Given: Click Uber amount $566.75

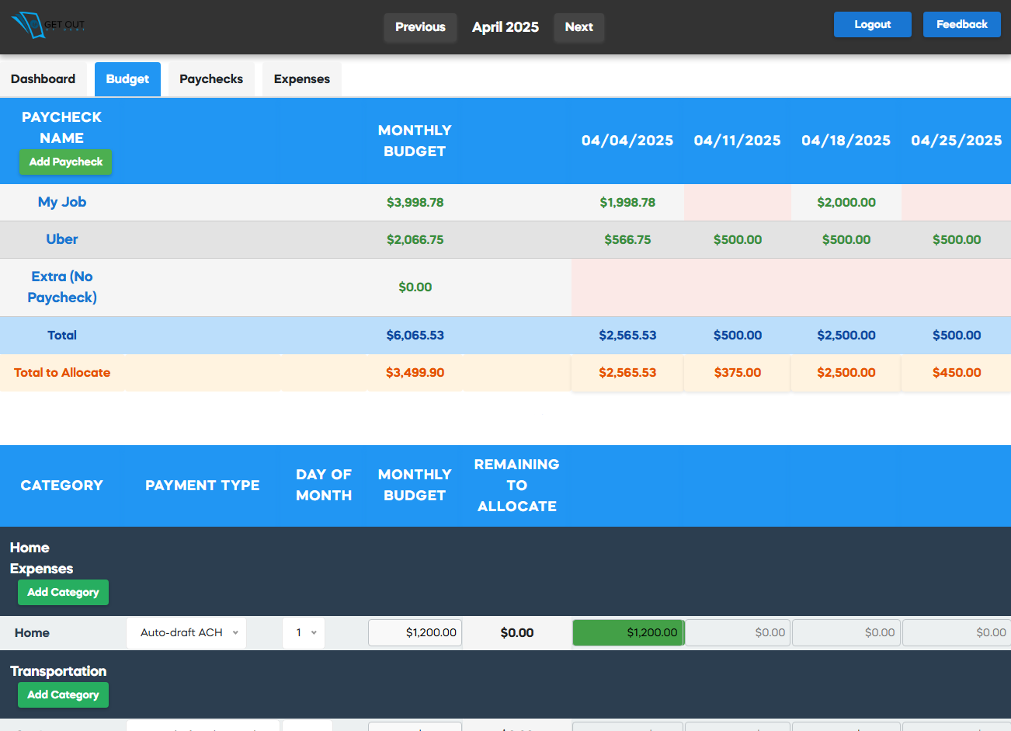Looking at the screenshot, I should click(627, 240).
